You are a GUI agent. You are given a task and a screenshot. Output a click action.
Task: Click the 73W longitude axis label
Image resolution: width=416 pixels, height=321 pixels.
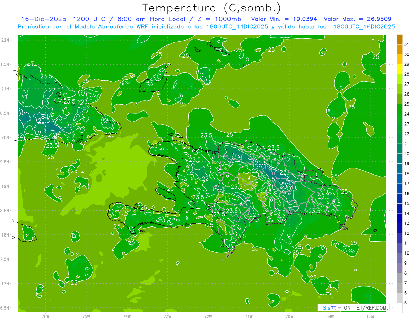tap(167, 316)
